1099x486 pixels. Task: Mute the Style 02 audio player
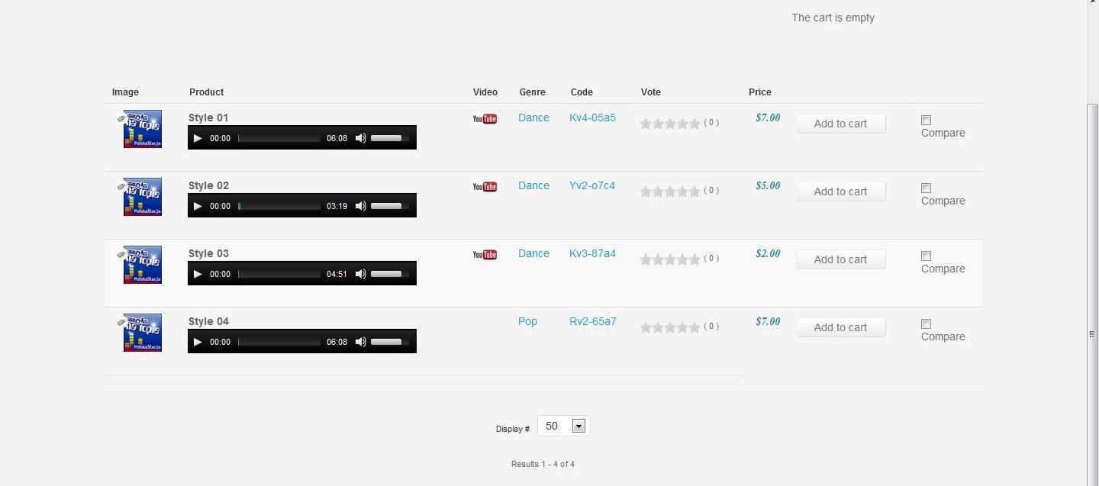(361, 206)
